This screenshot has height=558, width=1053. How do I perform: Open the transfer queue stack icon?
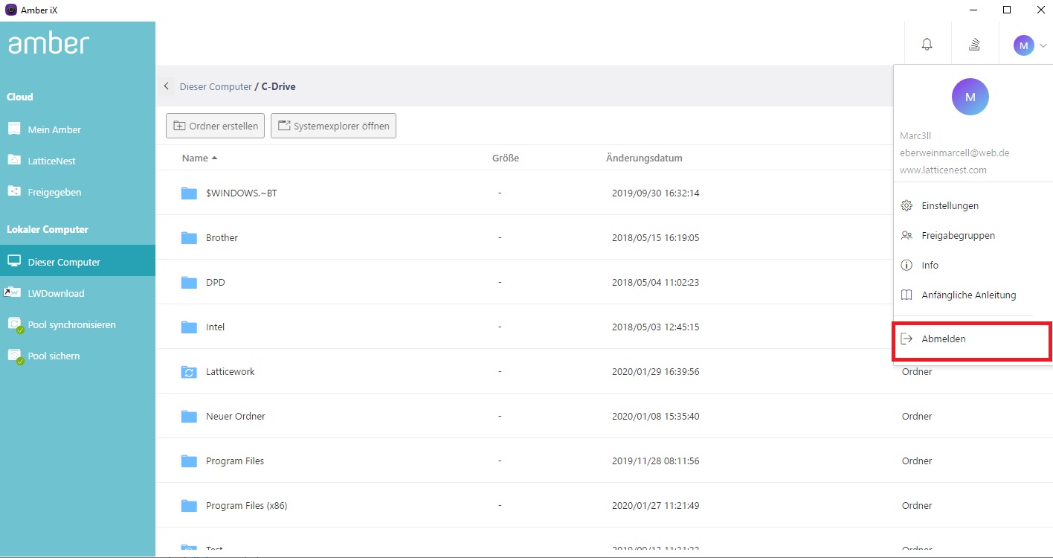tap(974, 45)
